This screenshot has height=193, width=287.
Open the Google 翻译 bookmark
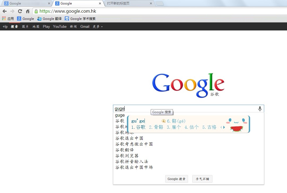pyautogui.click(x=49, y=19)
